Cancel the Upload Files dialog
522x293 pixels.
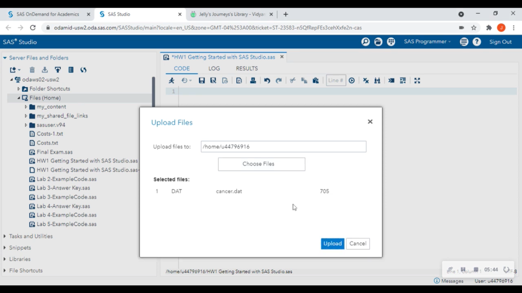click(358, 243)
